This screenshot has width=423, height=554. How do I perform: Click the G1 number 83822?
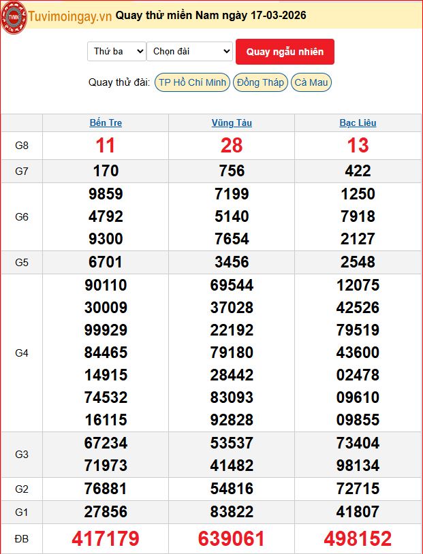232,512
